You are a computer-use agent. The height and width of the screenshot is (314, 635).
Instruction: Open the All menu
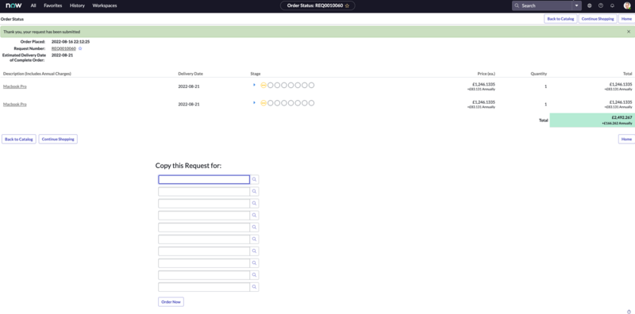tap(33, 6)
